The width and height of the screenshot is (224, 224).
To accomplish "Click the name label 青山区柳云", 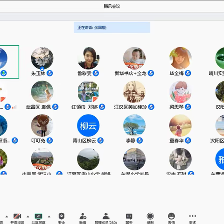I will [x=84, y=140].
